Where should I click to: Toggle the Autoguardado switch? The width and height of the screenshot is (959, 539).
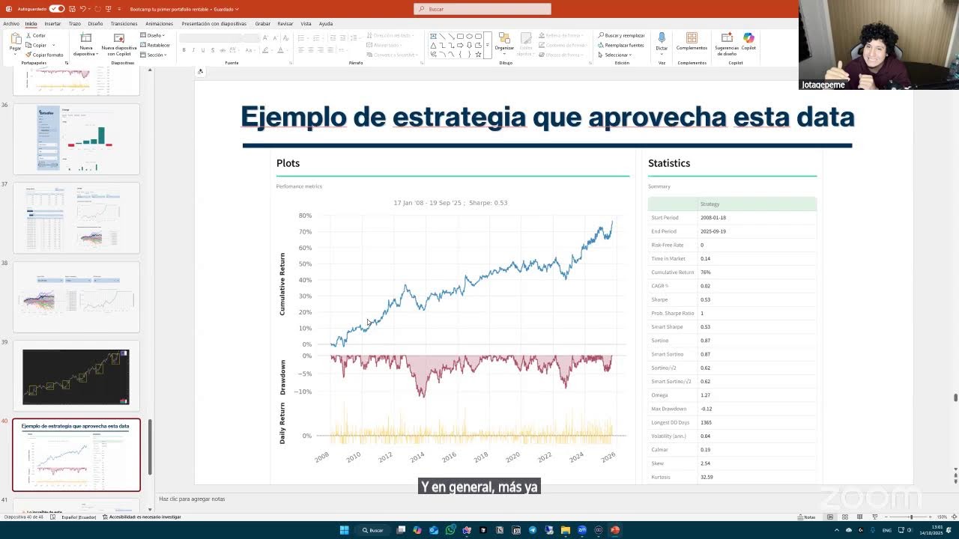pos(56,9)
